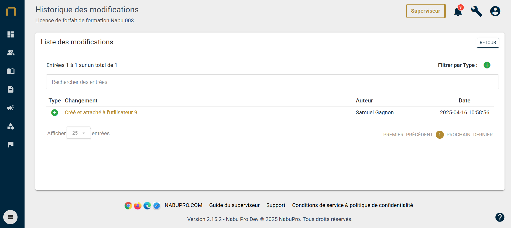511x228 pixels.
Task: Open the megaphone announcements icon
Action: click(x=11, y=108)
